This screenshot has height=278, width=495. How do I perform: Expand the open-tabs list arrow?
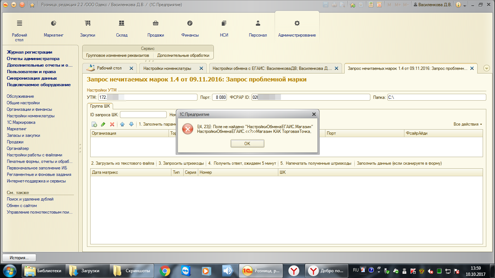[x=486, y=68]
